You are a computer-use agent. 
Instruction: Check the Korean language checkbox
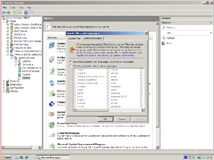pos(108,100)
